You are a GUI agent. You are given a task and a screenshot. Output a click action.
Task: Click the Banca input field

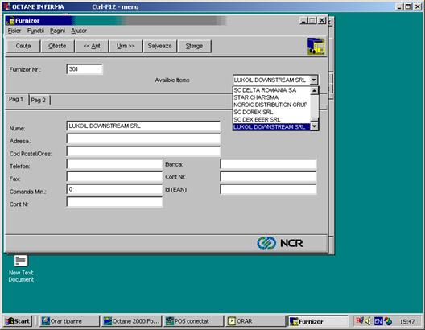tap(268, 164)
